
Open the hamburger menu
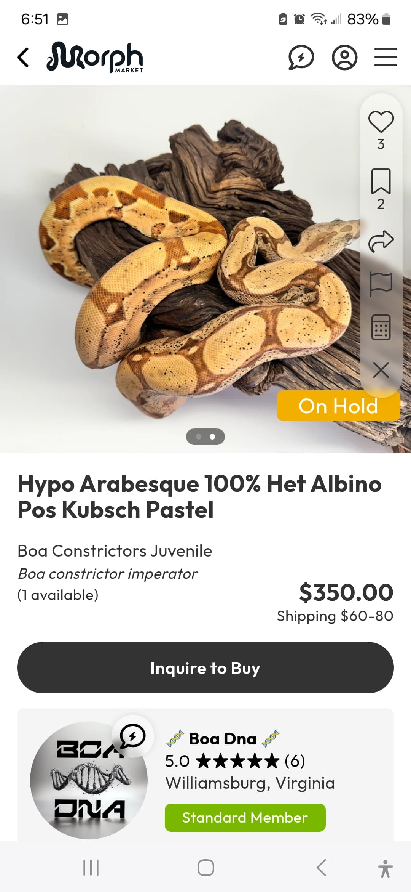pos(386,57)
